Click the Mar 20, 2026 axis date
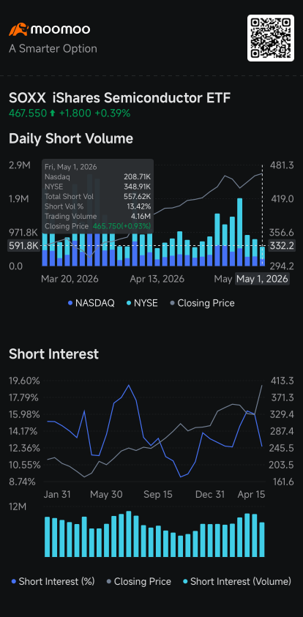Viewport: 303px width, 617px height. click(x=70, y=279)
